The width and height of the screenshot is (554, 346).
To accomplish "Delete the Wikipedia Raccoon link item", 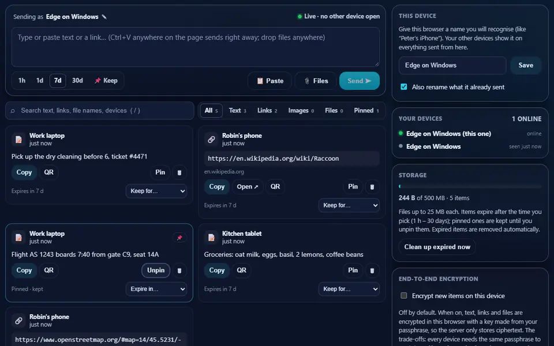I will click(x=372, y=187).
